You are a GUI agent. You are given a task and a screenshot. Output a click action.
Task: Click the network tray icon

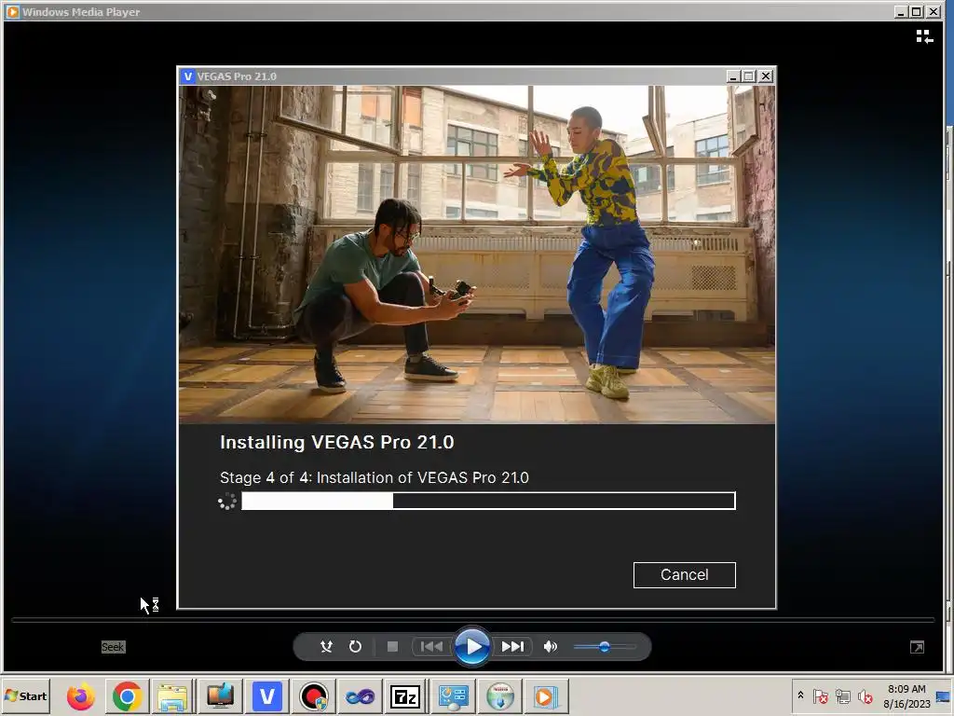tap(842, 695)
